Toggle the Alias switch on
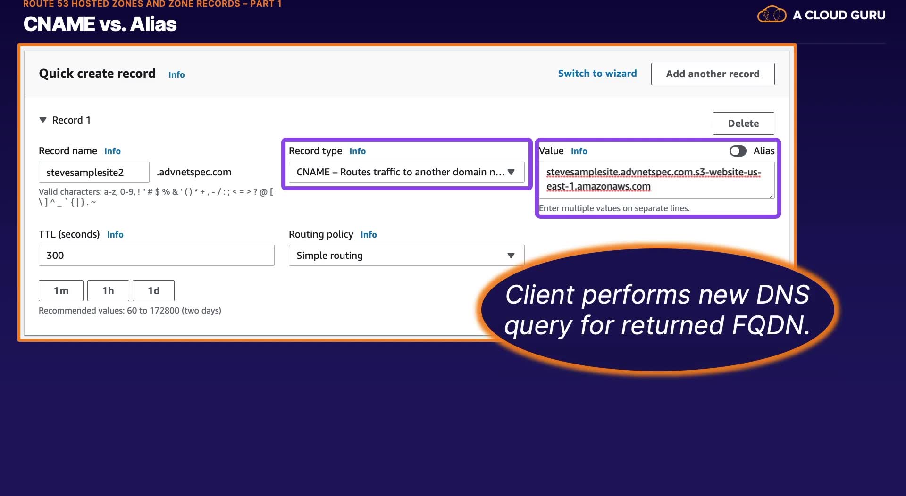906x496 pixels. click(x=738, y=151)
